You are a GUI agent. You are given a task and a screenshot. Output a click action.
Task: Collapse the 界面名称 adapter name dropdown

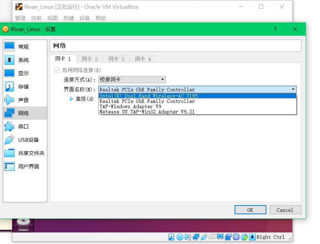pyautogui.click(x=197, y=89)
